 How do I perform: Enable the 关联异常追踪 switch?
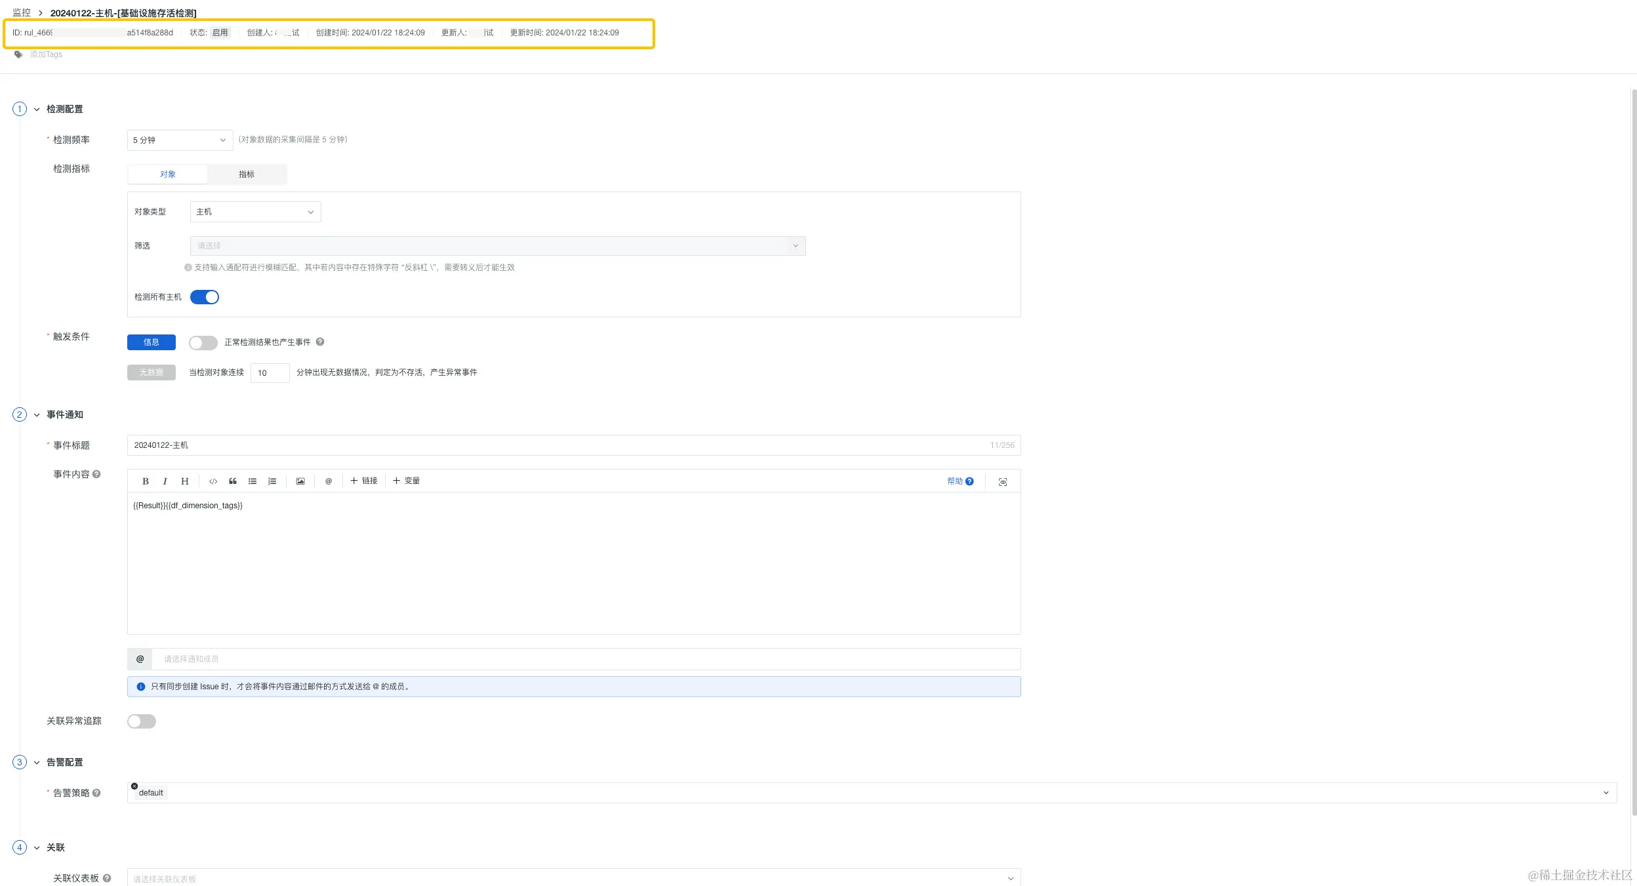142,721
